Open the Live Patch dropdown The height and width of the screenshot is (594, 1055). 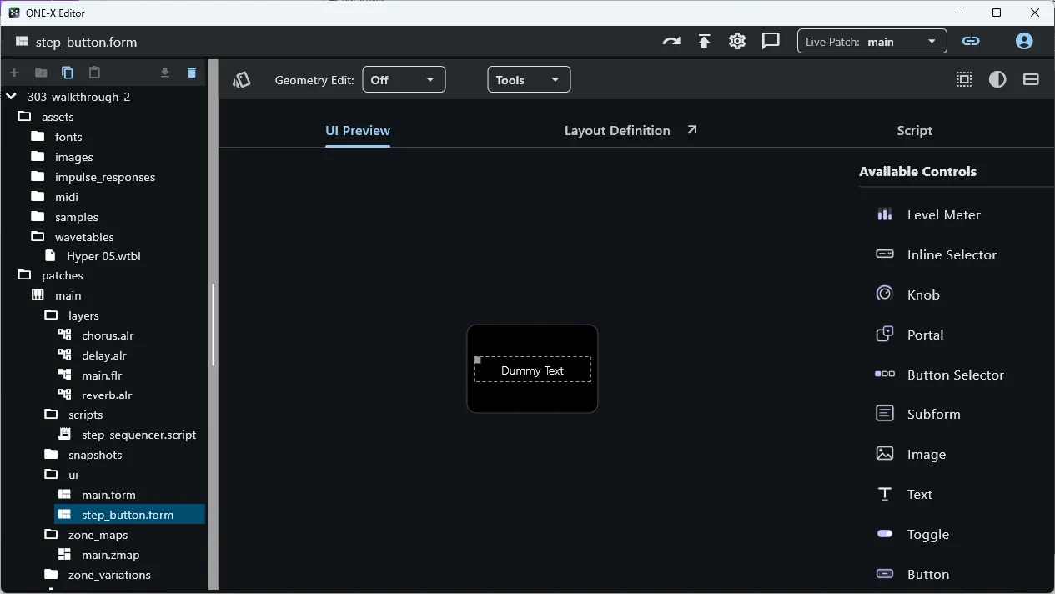(872, 41)
